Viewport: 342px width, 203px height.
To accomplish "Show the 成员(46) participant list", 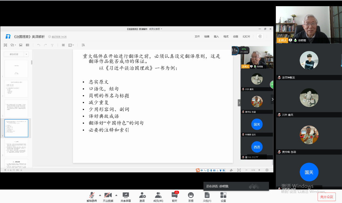I will (158, 195).
